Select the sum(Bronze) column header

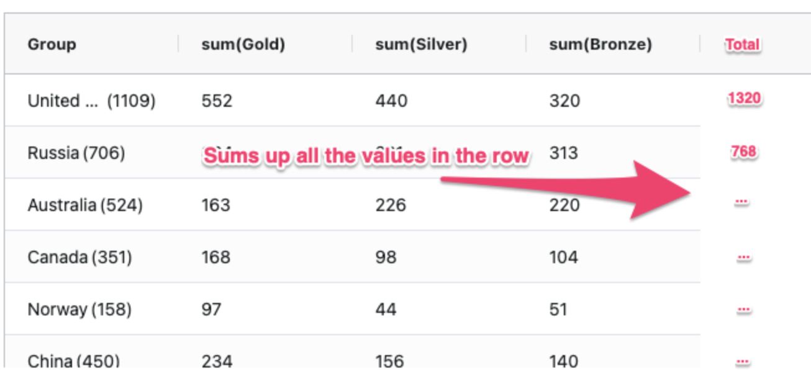pos(600,45)
